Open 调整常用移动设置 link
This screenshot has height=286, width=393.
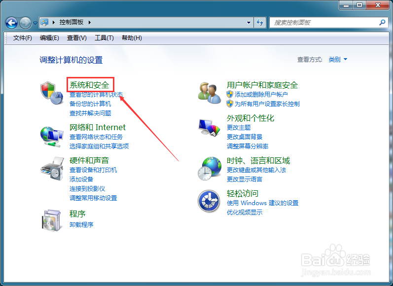93,198
